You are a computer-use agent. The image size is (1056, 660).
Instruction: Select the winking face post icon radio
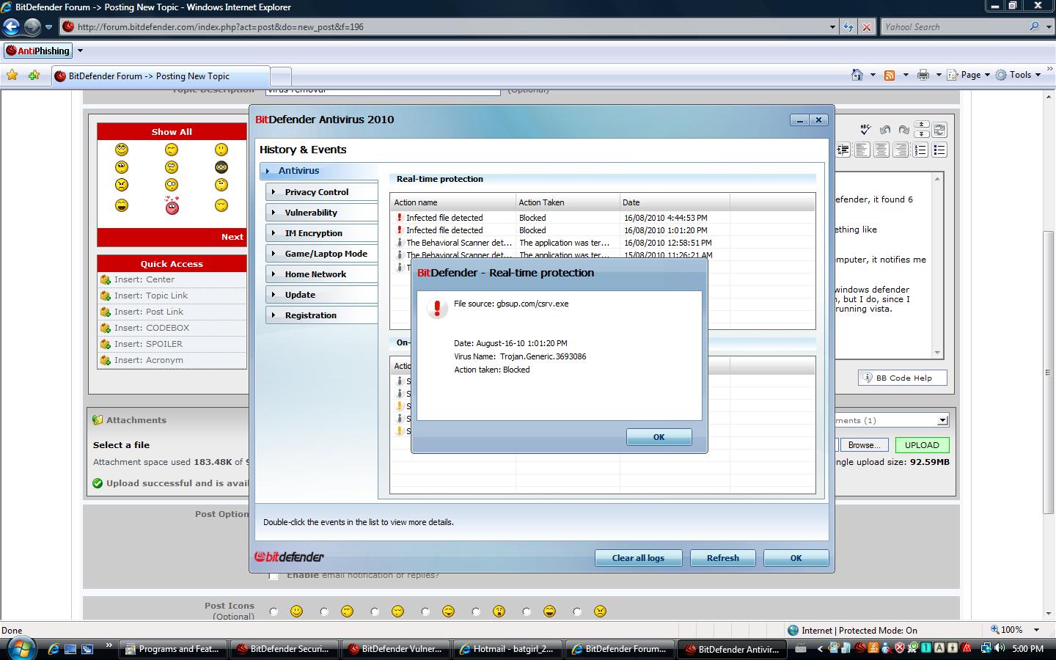coord(324,612)
